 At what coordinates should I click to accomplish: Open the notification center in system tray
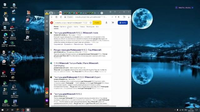[x=197, y=110]
